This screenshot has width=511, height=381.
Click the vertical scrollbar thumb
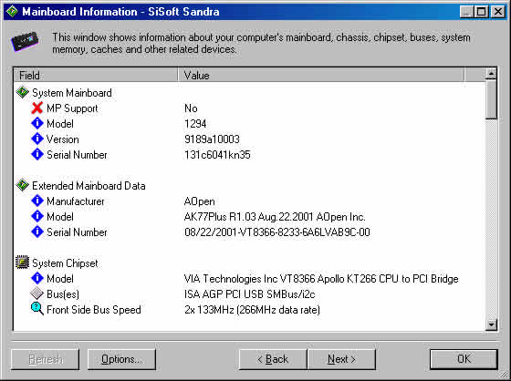(x=491, y=99)
